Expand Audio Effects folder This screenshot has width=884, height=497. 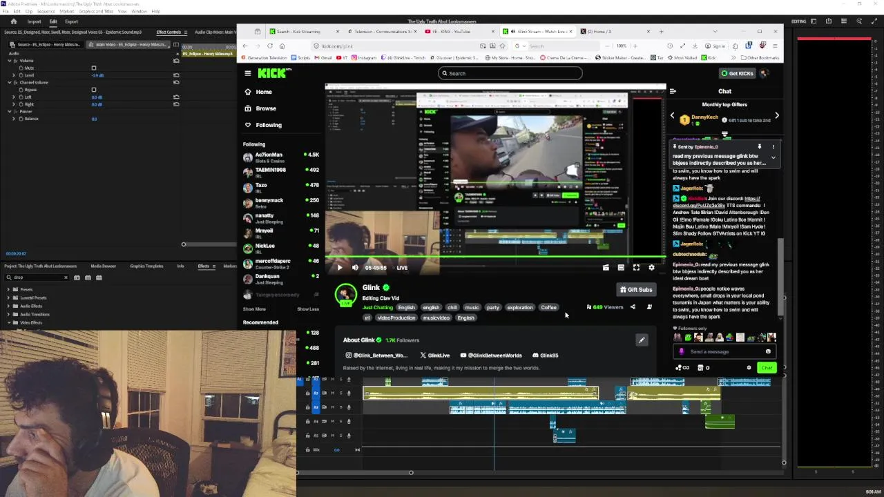8,306
